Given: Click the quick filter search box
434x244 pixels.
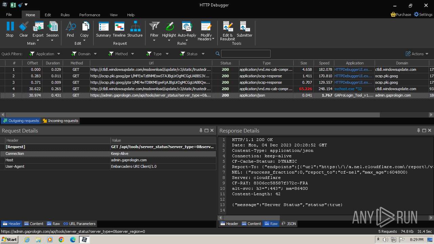Looking at the screenshot, I should pos(246,54).
